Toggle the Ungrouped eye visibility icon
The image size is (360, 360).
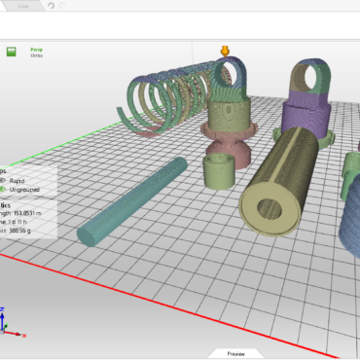[3, 189]
